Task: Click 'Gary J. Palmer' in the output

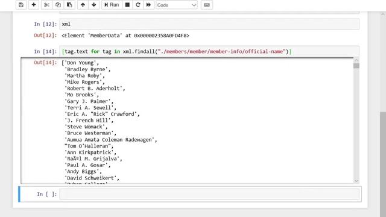Action: (x=87, y=101)
